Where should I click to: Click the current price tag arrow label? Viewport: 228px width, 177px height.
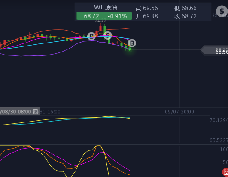point(214,50)
